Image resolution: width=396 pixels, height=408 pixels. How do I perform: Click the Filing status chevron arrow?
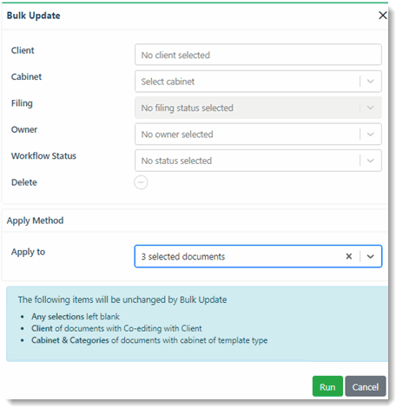pos(370,108)
